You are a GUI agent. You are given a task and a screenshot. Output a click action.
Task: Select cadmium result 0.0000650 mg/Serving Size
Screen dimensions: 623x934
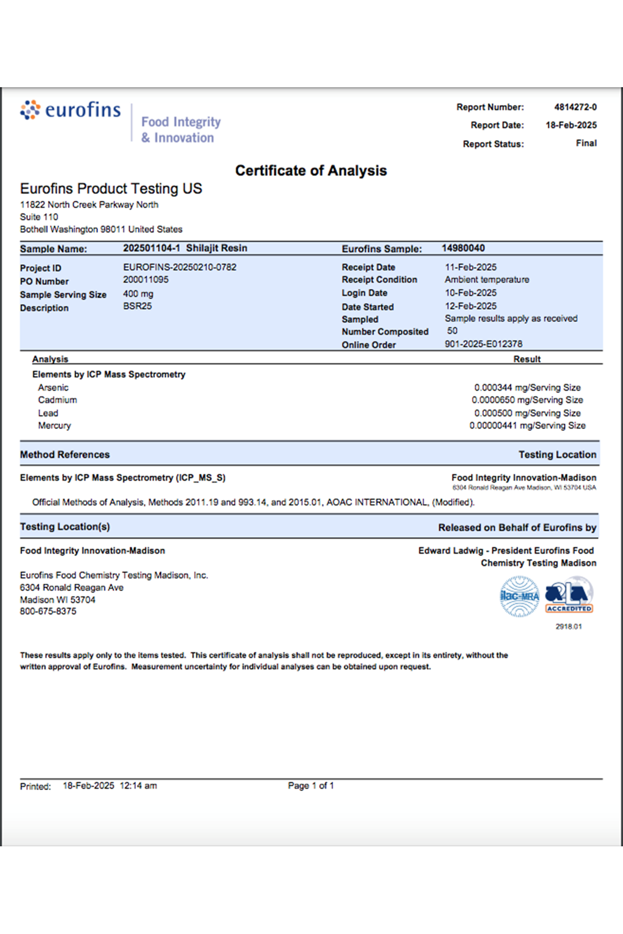coord(527,400)
